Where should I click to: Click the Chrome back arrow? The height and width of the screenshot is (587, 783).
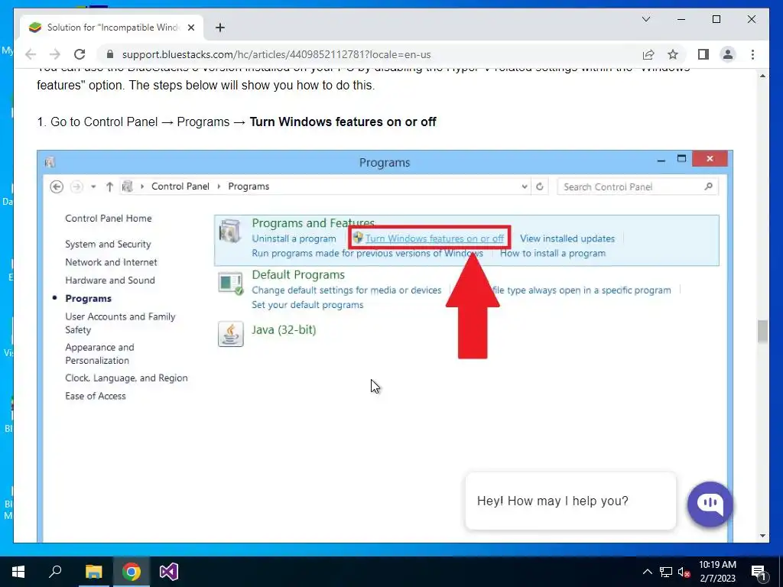pos(31,54)
